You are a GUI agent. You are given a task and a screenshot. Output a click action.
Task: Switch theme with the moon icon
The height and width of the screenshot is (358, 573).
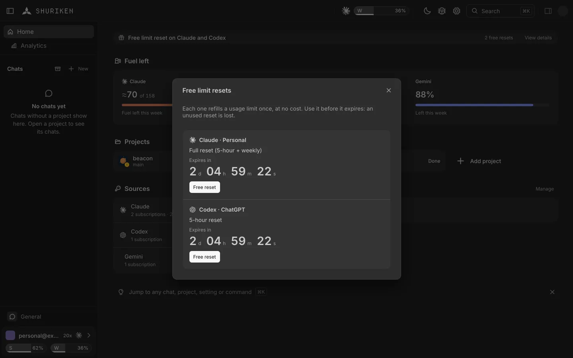[x=427, y=11]
